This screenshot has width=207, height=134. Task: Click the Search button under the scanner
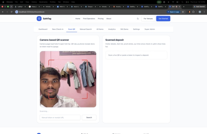(x=89, y=118)
